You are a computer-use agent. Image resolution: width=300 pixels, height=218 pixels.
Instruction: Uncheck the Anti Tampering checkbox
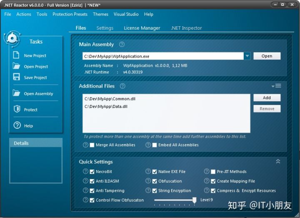pos(92,191)
